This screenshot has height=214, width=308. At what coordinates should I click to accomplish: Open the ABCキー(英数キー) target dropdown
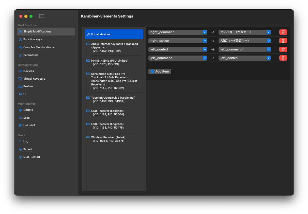pyautogui.click(x=245, y=41)
